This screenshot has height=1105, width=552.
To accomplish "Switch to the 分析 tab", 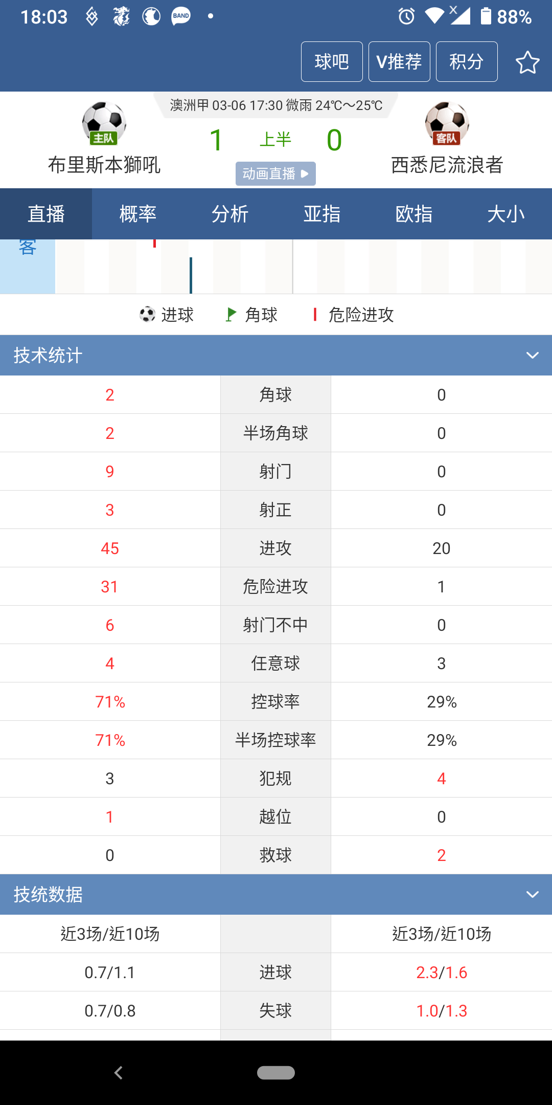I will pyautogui.click(x=230, y=214).
